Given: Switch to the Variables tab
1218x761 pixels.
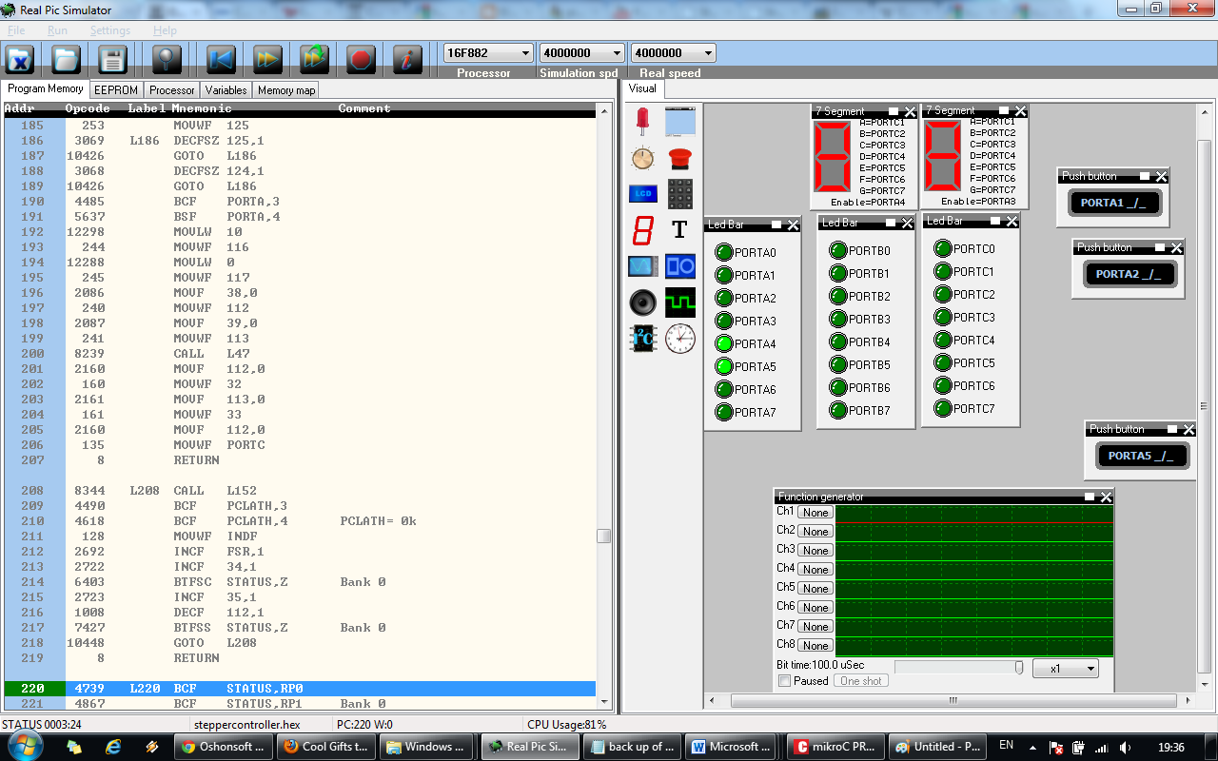Looking at the screenshot, I should (x=226, y=89).
